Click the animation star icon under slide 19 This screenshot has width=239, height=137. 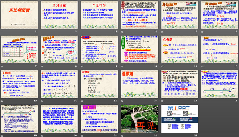[2, 136]
